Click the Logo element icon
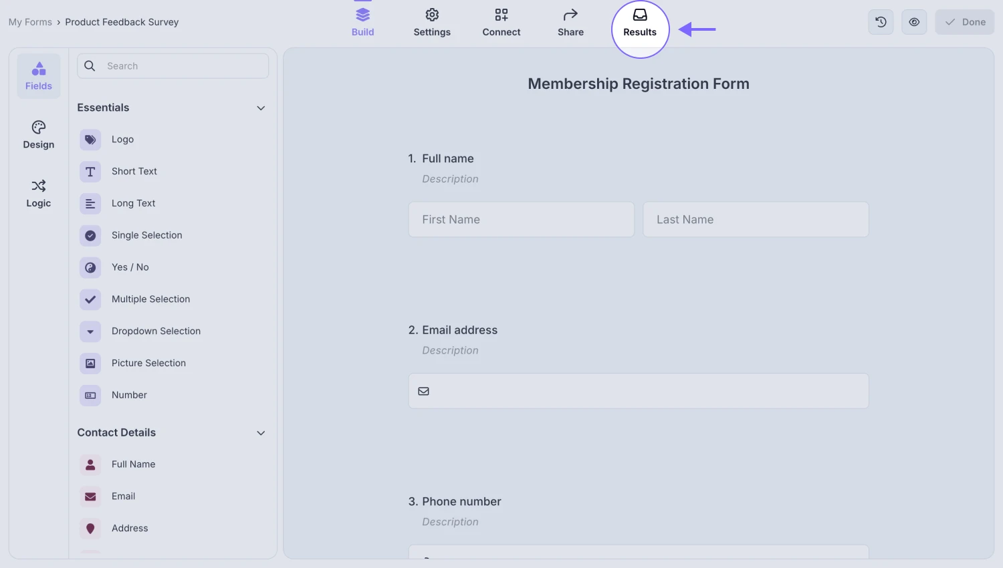 click(90, 140)
